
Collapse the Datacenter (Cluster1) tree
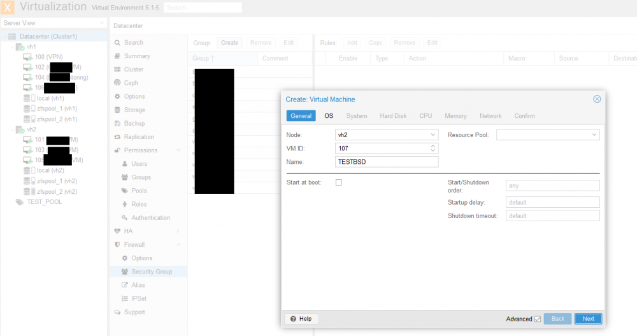coord(5,36)
